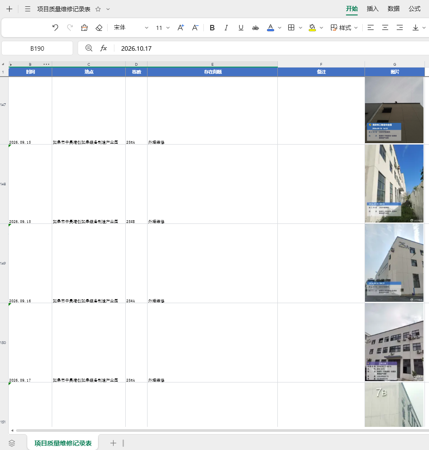Open the font name 宋体 dropdown
This screenshot has width=429, height=450.
pyautogui.click(x=131, y=28)
